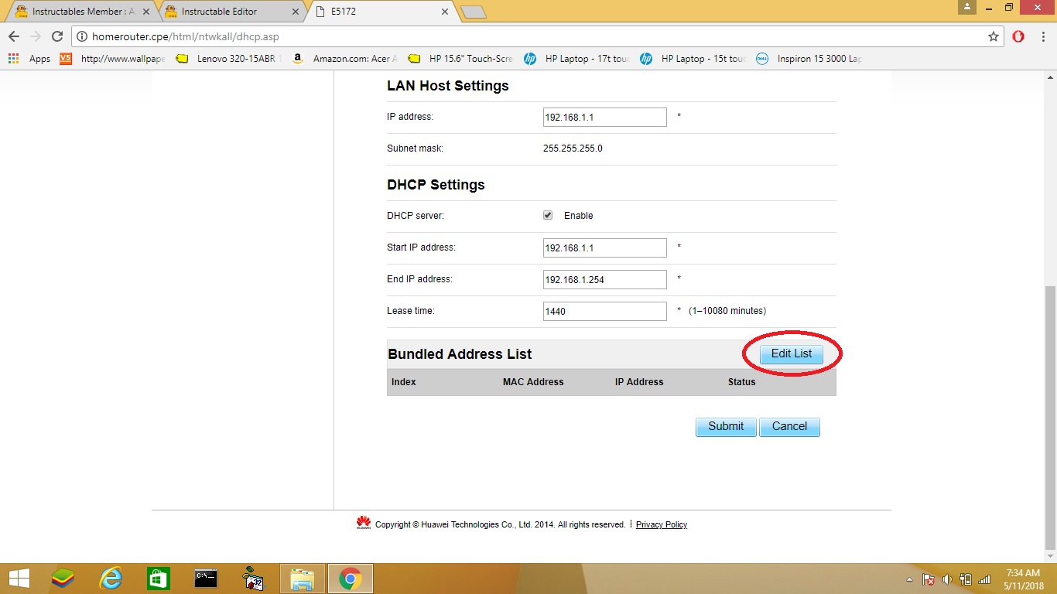The height and width of the screenshot is (594, 1057).
Task: Click the Start IP address field
Action: click(605, 247)
